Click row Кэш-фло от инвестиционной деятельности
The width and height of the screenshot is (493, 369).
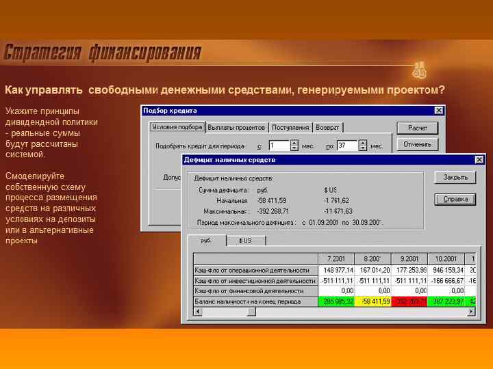point(255,281)
